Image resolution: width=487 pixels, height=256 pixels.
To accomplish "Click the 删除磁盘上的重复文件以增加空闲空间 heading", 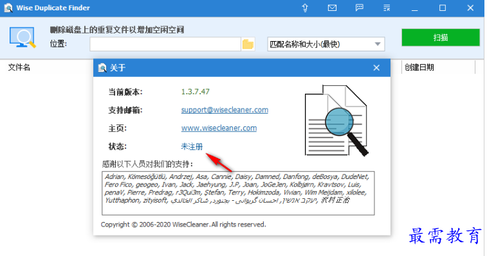I will (x=117, y=30).
